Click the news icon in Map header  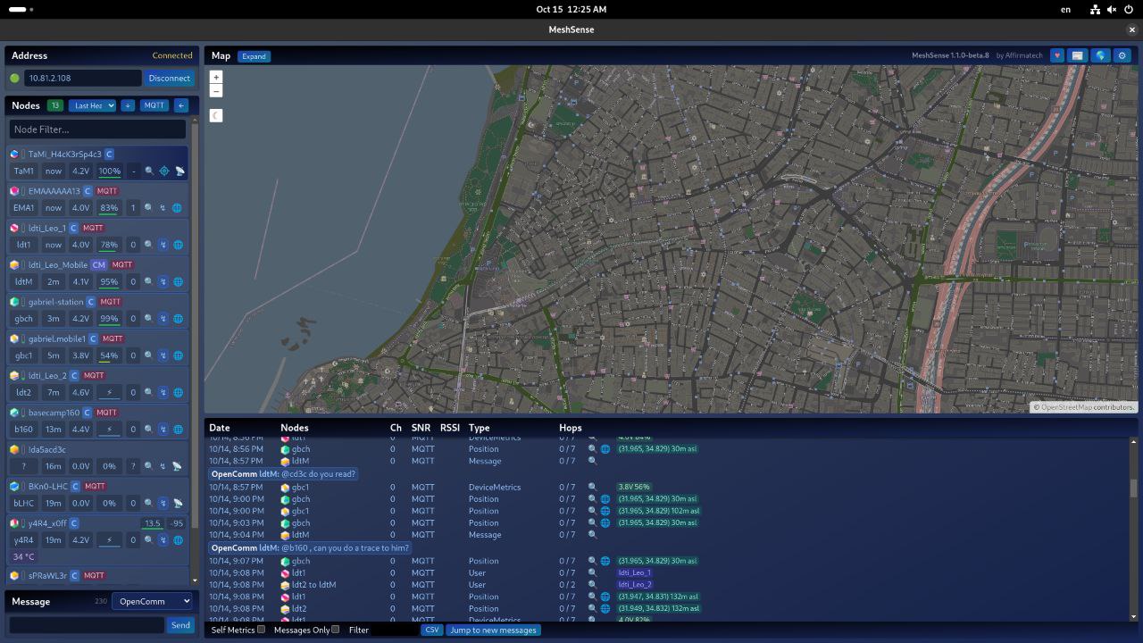point(1078,55)
